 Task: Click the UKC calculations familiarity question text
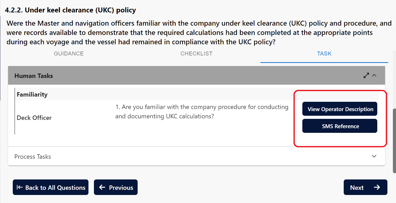click(x=202, y=112)
